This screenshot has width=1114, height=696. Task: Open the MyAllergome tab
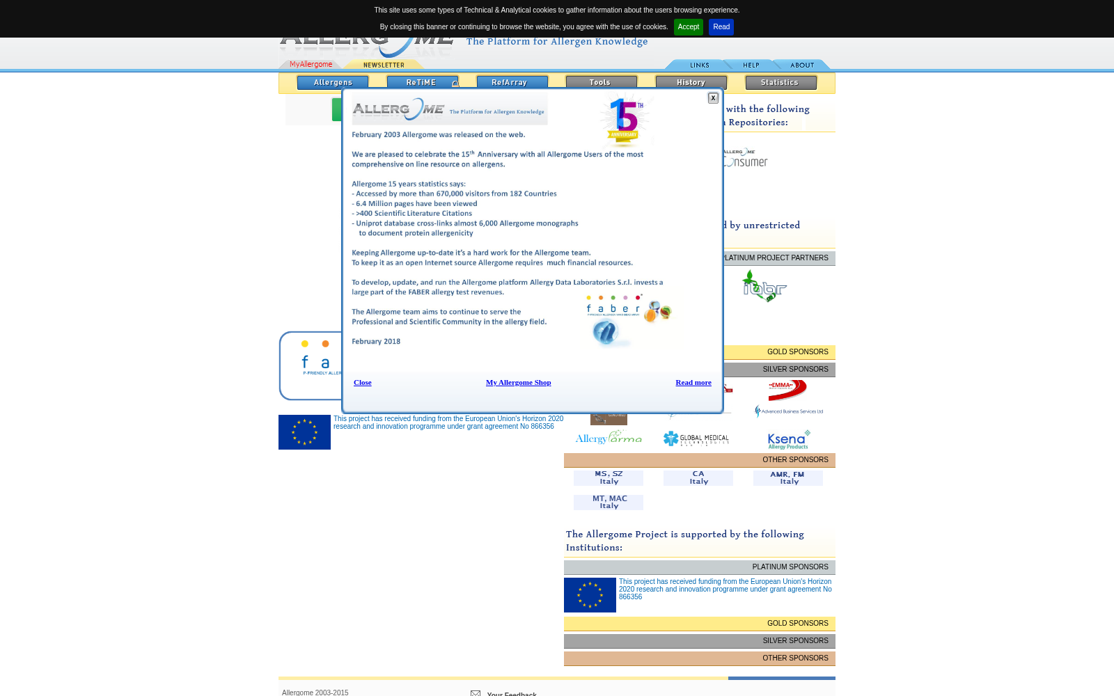coord(311,65)
